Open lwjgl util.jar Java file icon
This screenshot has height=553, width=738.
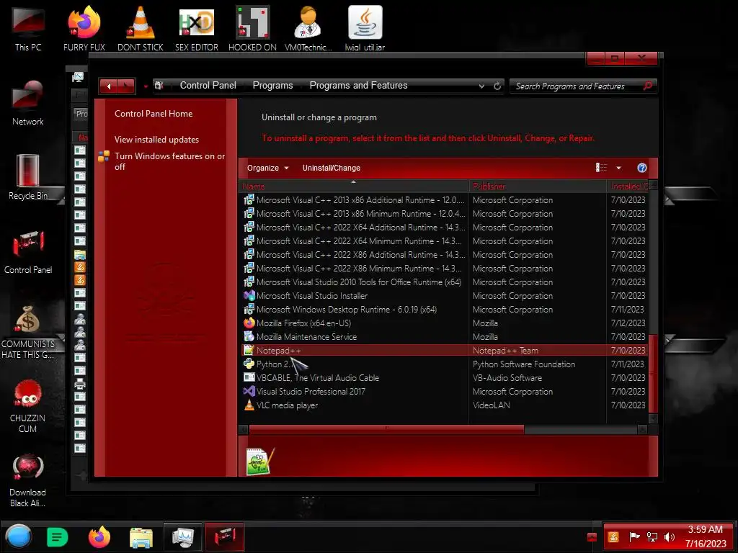(365, 29)
